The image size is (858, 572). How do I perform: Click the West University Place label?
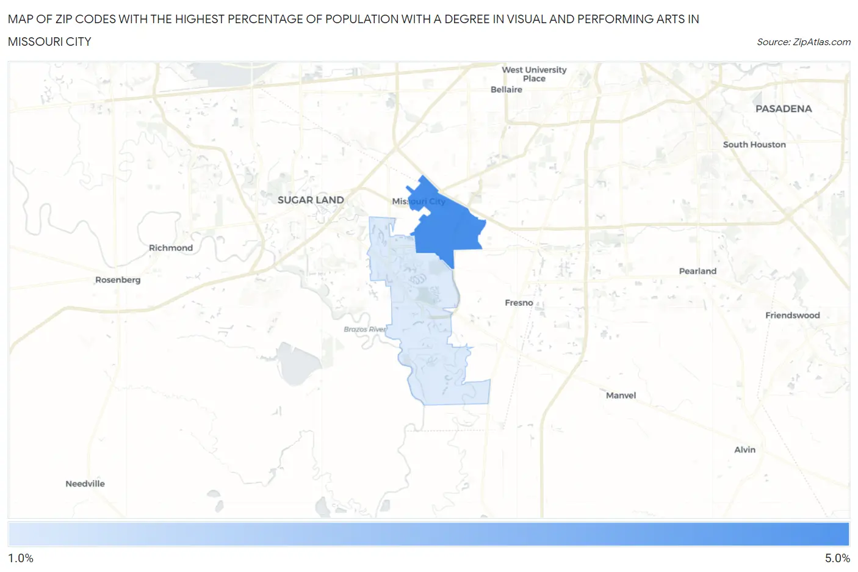click(534, 74)
